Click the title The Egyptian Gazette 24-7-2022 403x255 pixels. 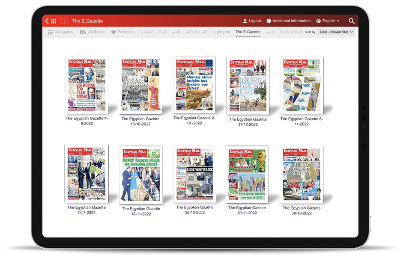coord(87,210)
